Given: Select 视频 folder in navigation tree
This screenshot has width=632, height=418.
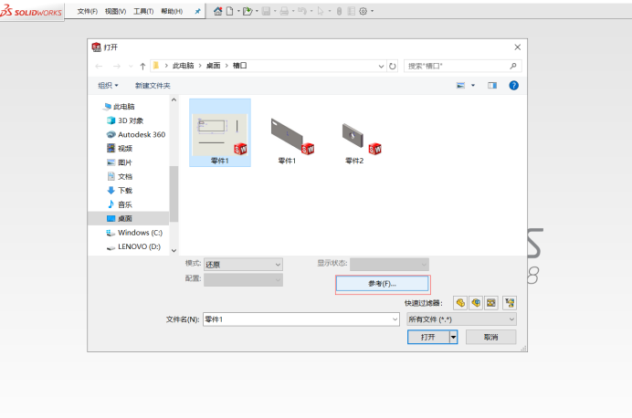Looking at the screenshot, I should pyautogui.click(x=120, y=148).
